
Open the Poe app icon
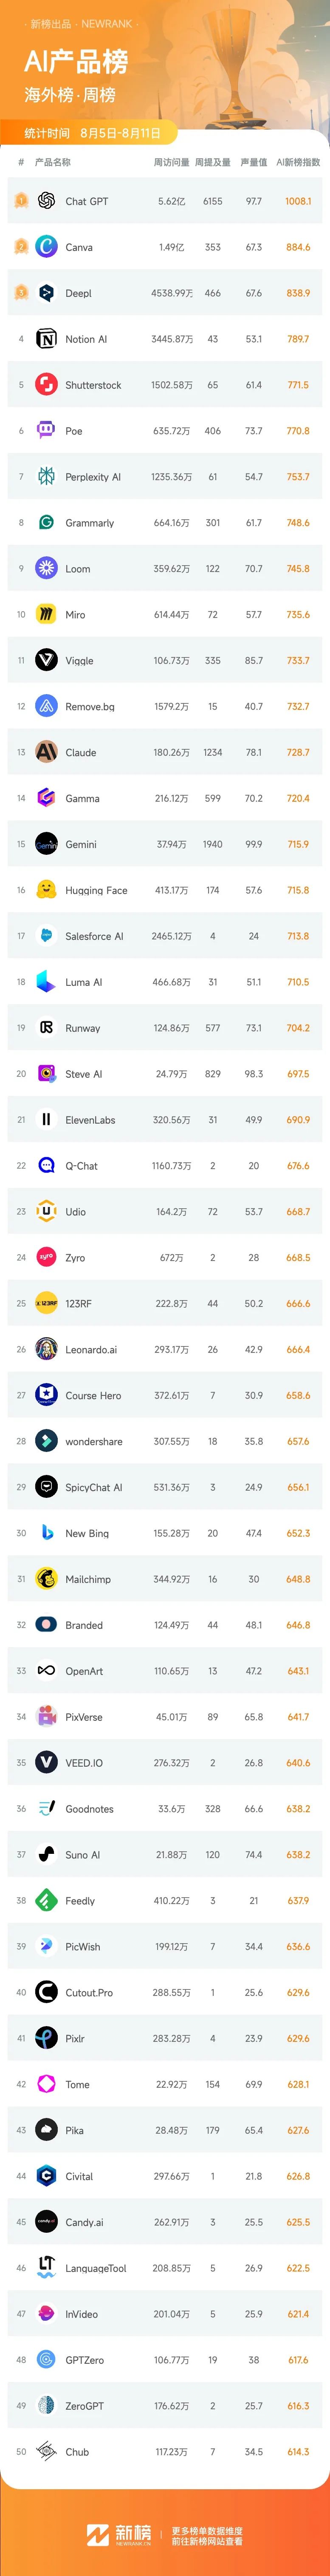pos(46,431)
